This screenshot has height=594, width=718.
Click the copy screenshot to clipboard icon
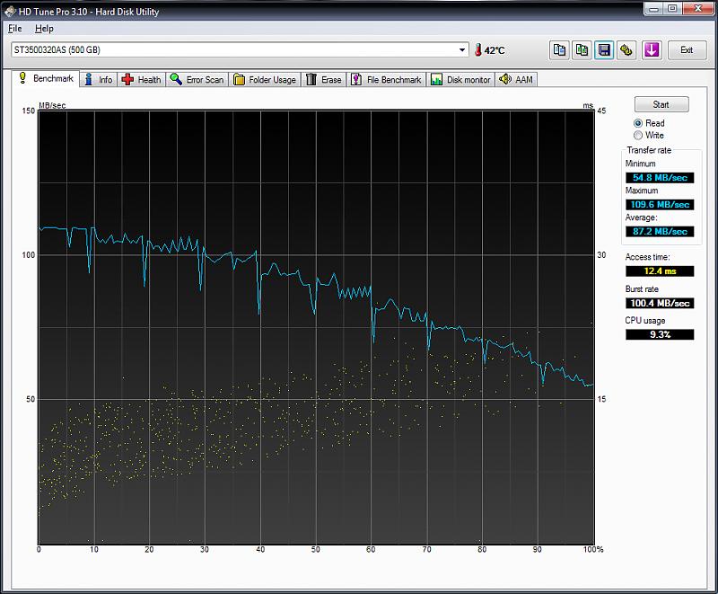(582, 50)
